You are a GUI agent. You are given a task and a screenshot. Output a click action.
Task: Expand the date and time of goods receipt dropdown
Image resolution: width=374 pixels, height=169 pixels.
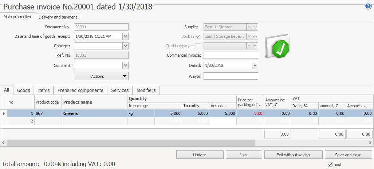tap(125, 36)
